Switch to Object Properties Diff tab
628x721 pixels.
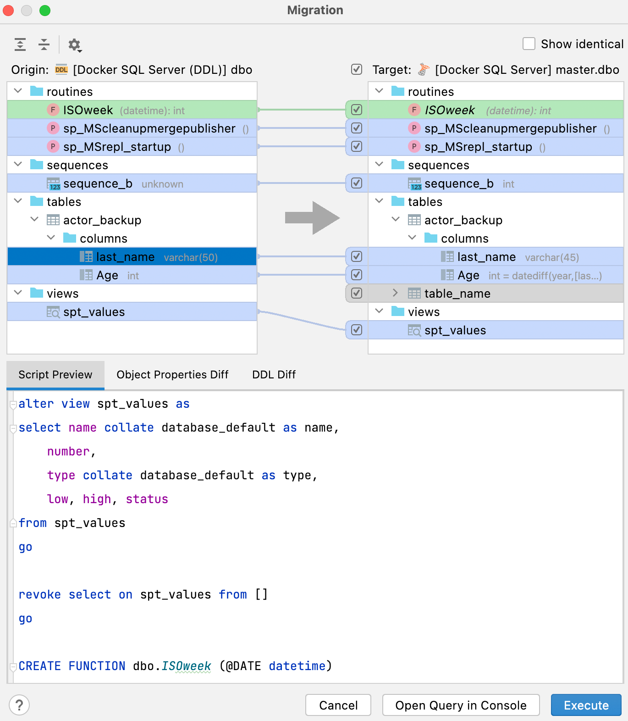[172, 375]
